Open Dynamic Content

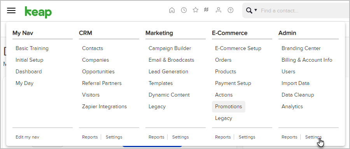(x=169, y=95)
